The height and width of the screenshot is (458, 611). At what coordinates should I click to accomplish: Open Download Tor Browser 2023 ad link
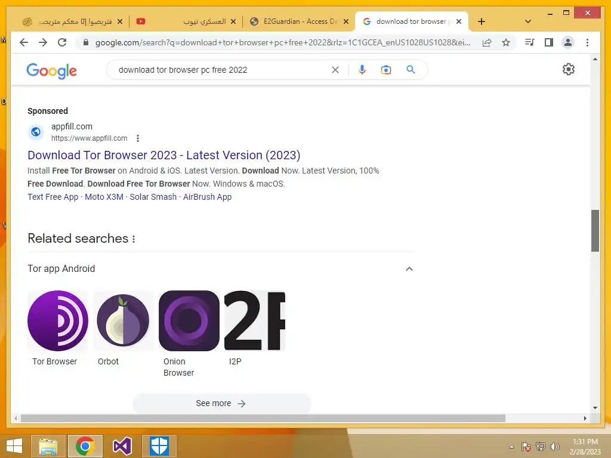click(163, 155)
